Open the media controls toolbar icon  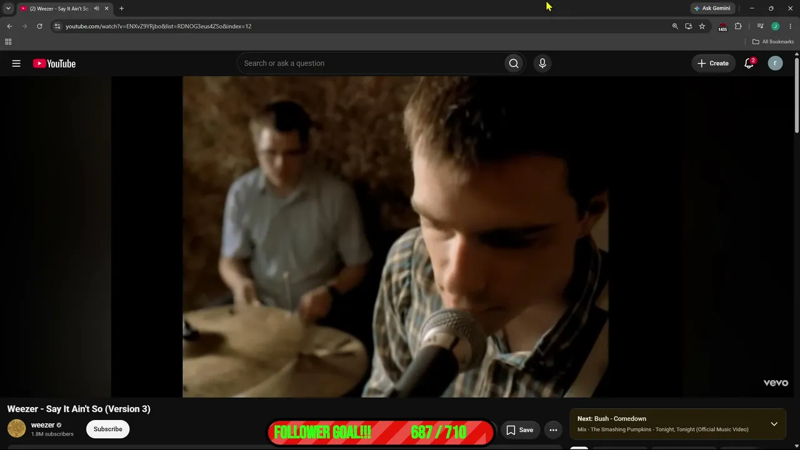click(760, 26)
